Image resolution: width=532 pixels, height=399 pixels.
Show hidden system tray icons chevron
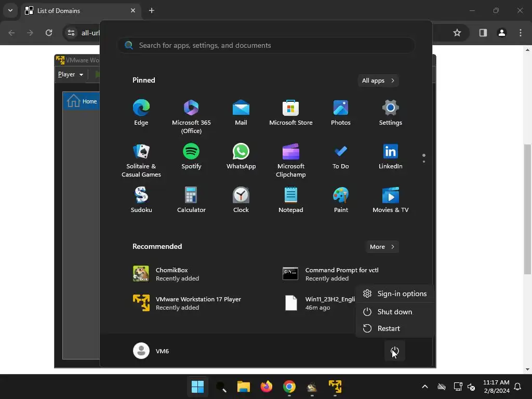coord(425,387)
